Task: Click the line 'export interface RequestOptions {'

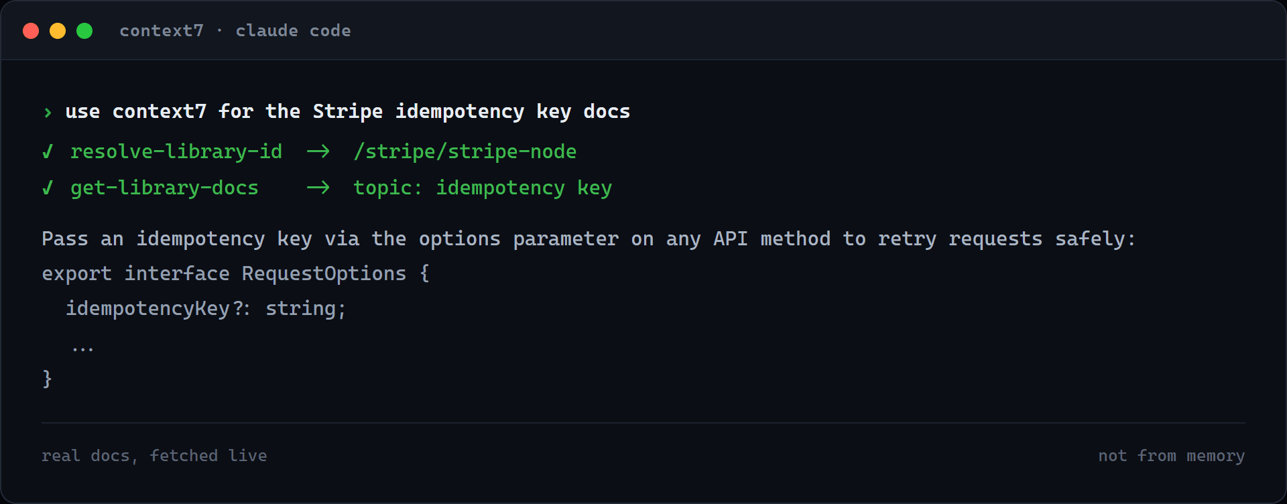Action: pyautogui.click(x=235, y=273)
